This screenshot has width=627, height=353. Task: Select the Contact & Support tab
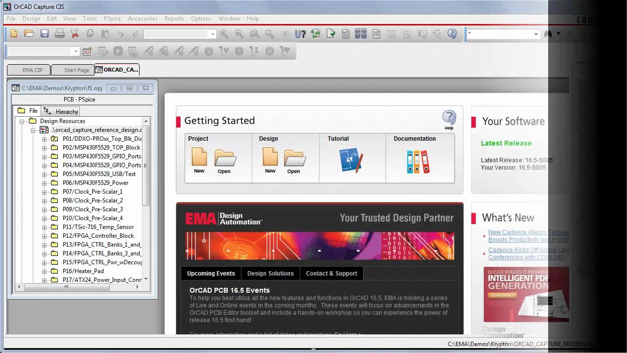pyautogui.click(x=332, y=274)
